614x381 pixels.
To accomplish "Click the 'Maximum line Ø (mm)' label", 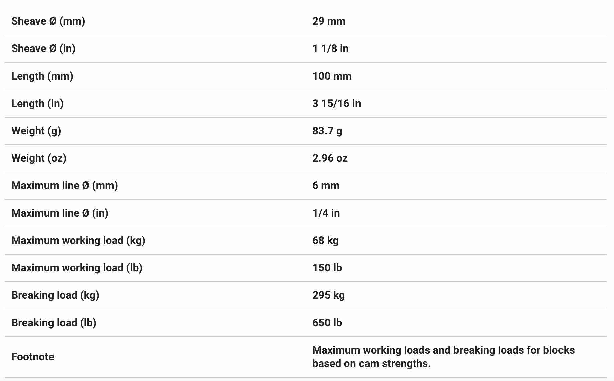I will pyautogui.click(x=65, y=185).
